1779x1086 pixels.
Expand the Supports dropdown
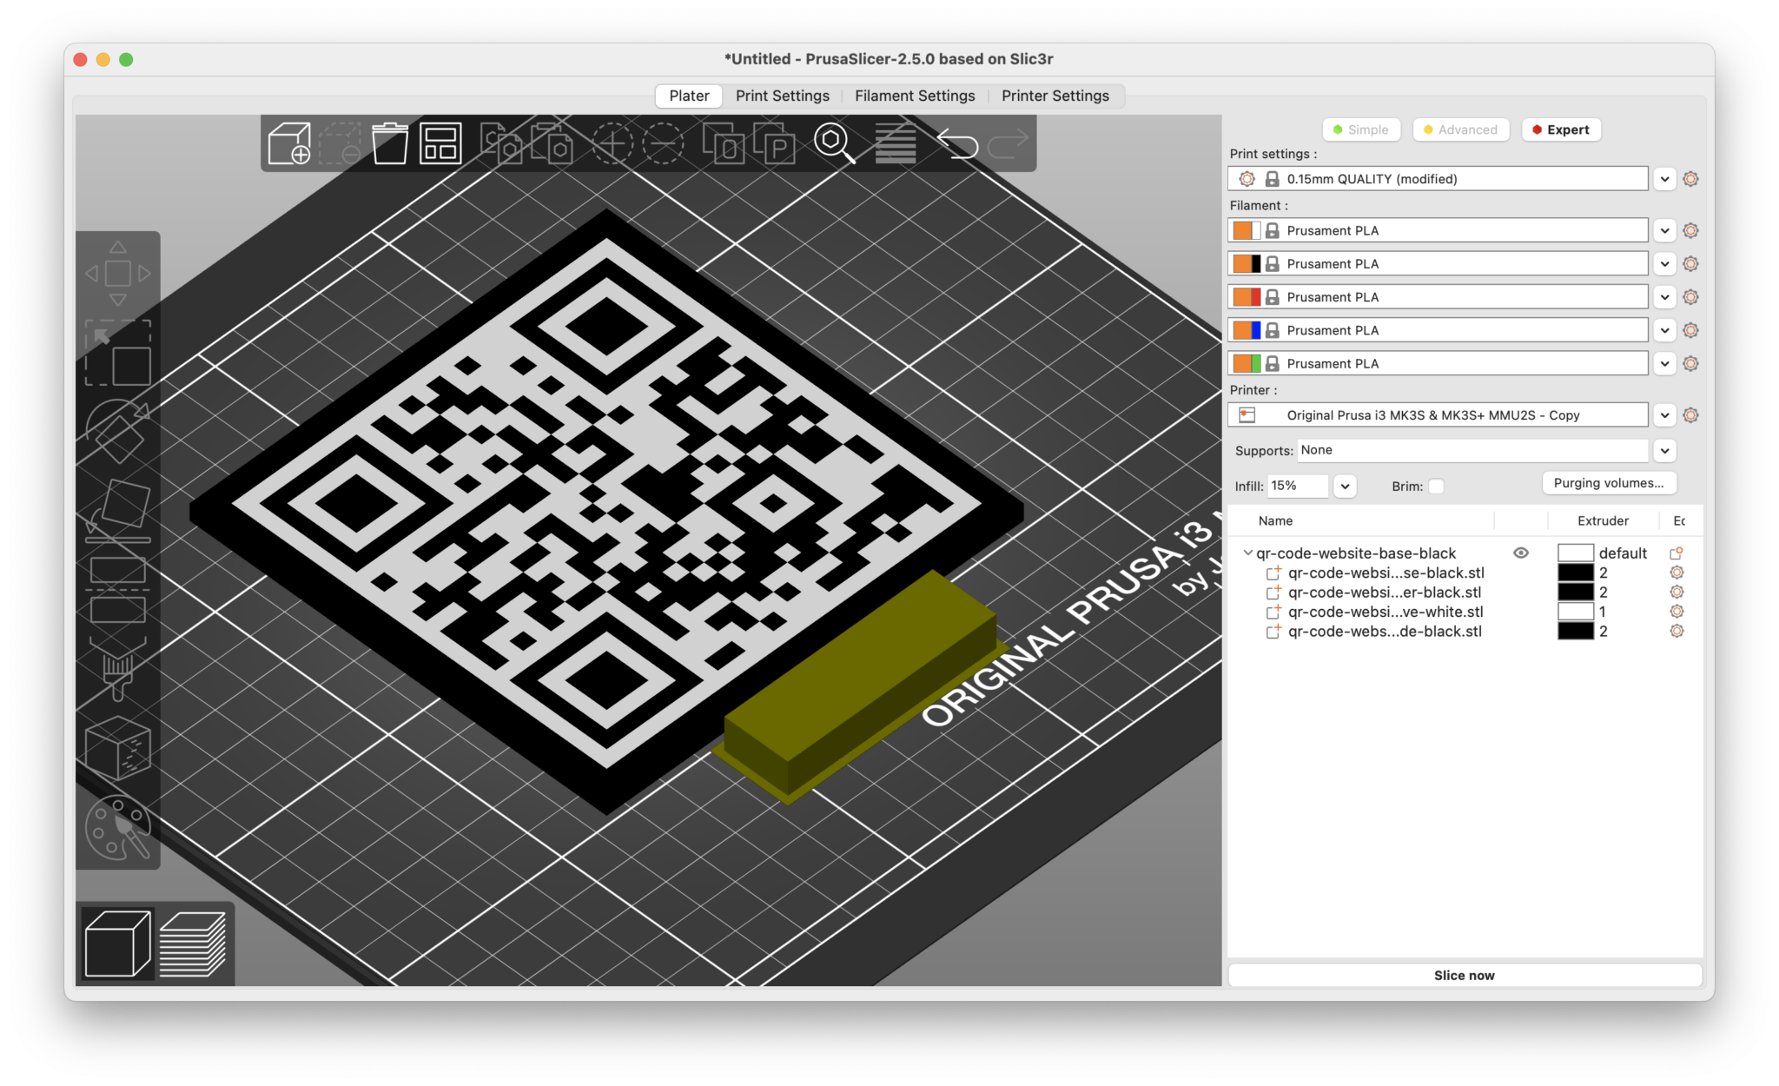pos(1664,451)
